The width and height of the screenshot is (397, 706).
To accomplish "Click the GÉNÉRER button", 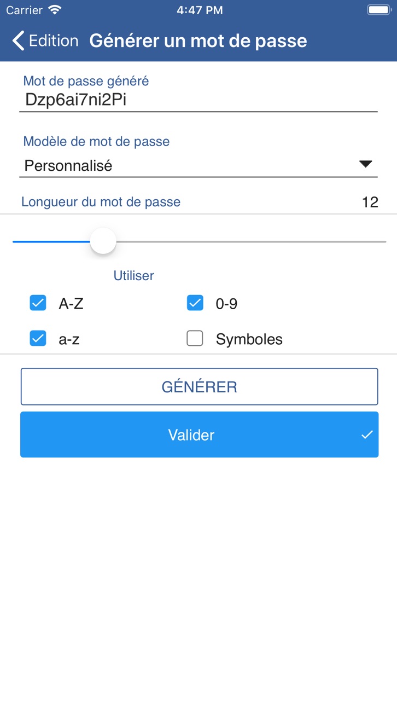I will [x=200, y=387].
